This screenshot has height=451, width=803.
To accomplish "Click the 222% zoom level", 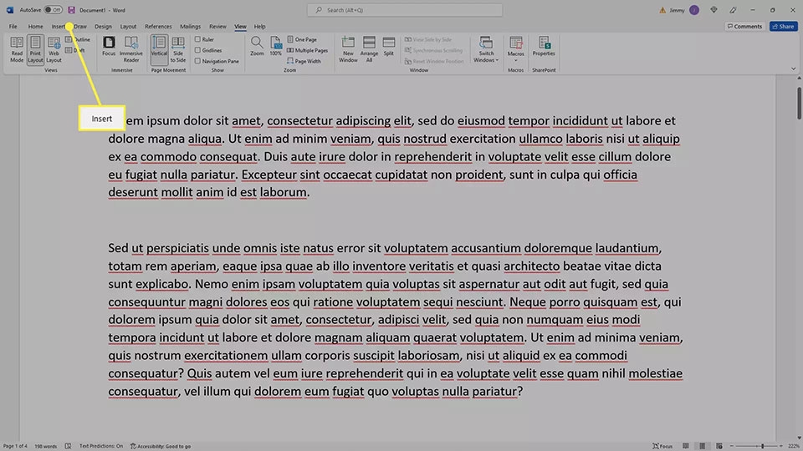I will [793, 446].
